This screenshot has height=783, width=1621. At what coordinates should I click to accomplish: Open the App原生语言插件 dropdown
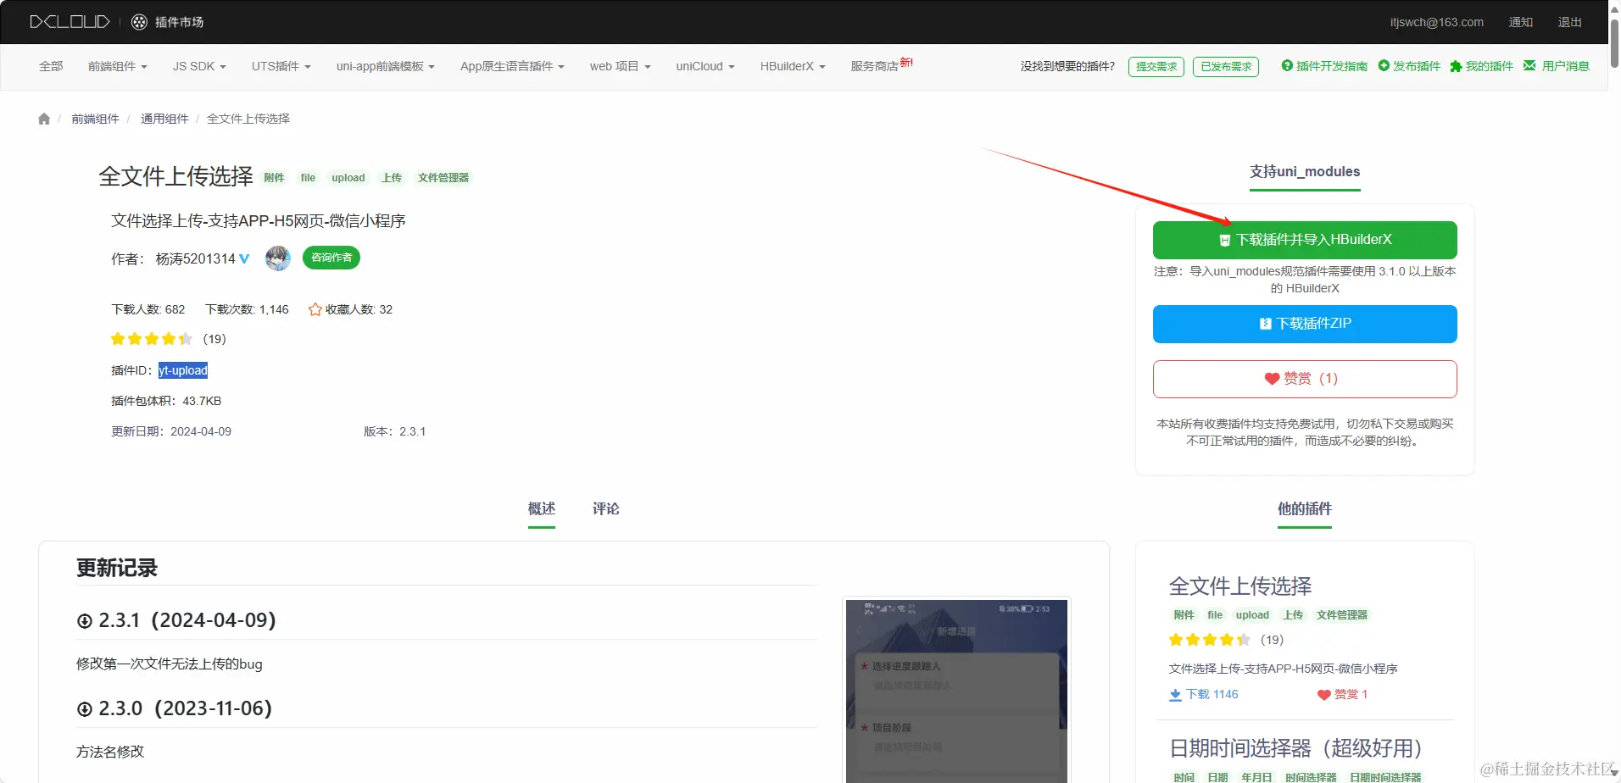coord(512,66)
